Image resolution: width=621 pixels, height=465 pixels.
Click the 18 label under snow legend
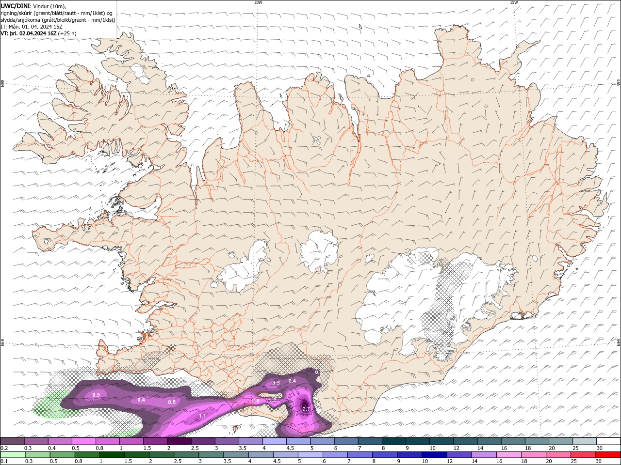click(x=527, y=448)
